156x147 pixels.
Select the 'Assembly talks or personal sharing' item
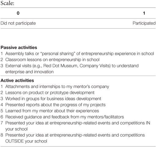click(77, 54)
